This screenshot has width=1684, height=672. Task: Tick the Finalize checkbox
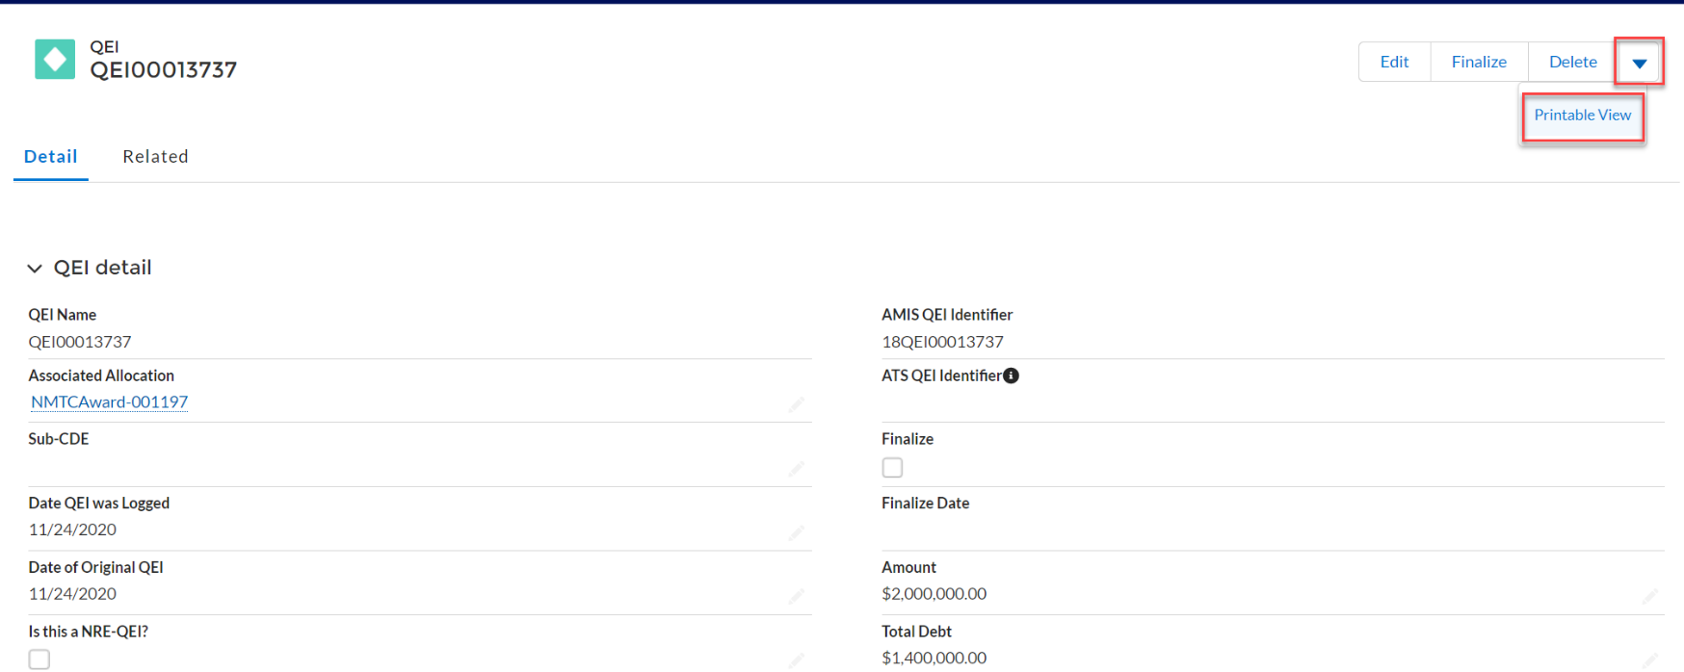pos(892,468)
